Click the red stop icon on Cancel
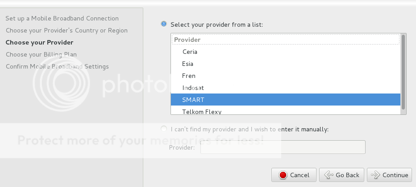The image size is (416, 187). pos(283,175)
